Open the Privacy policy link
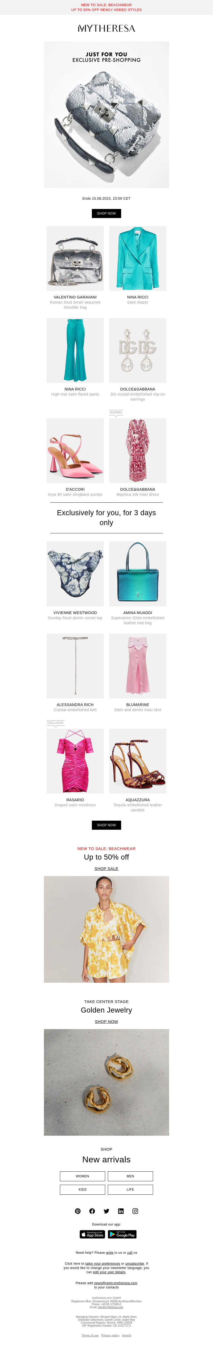Viewport: 213px width, 1354px height. point(110,1336)
